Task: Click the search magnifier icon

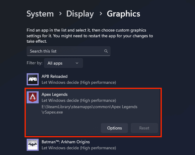Action: point(106,51)
